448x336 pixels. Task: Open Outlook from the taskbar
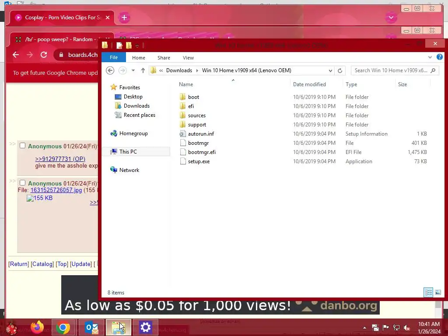point(91,327)
